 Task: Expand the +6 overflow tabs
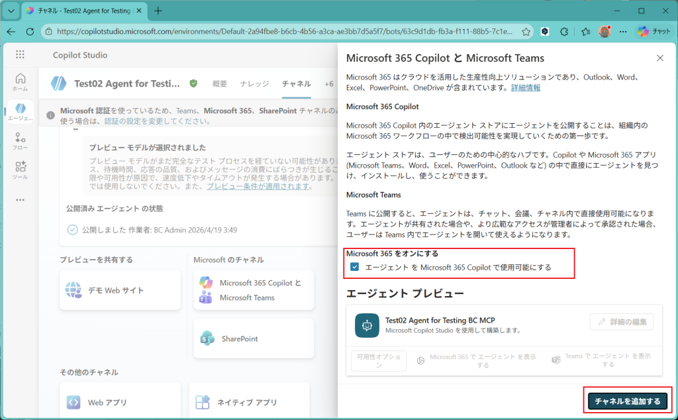click(x=328, y=84)
